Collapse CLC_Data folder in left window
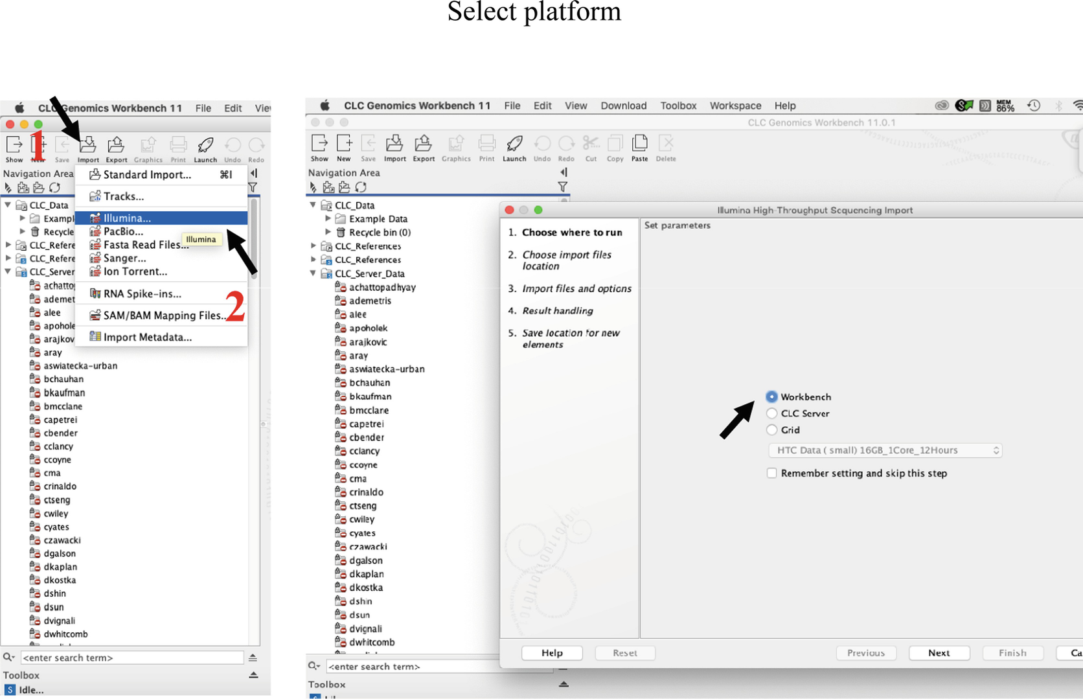The height and width of the screenshot is (699, 1083). click(x=8, y=205)
